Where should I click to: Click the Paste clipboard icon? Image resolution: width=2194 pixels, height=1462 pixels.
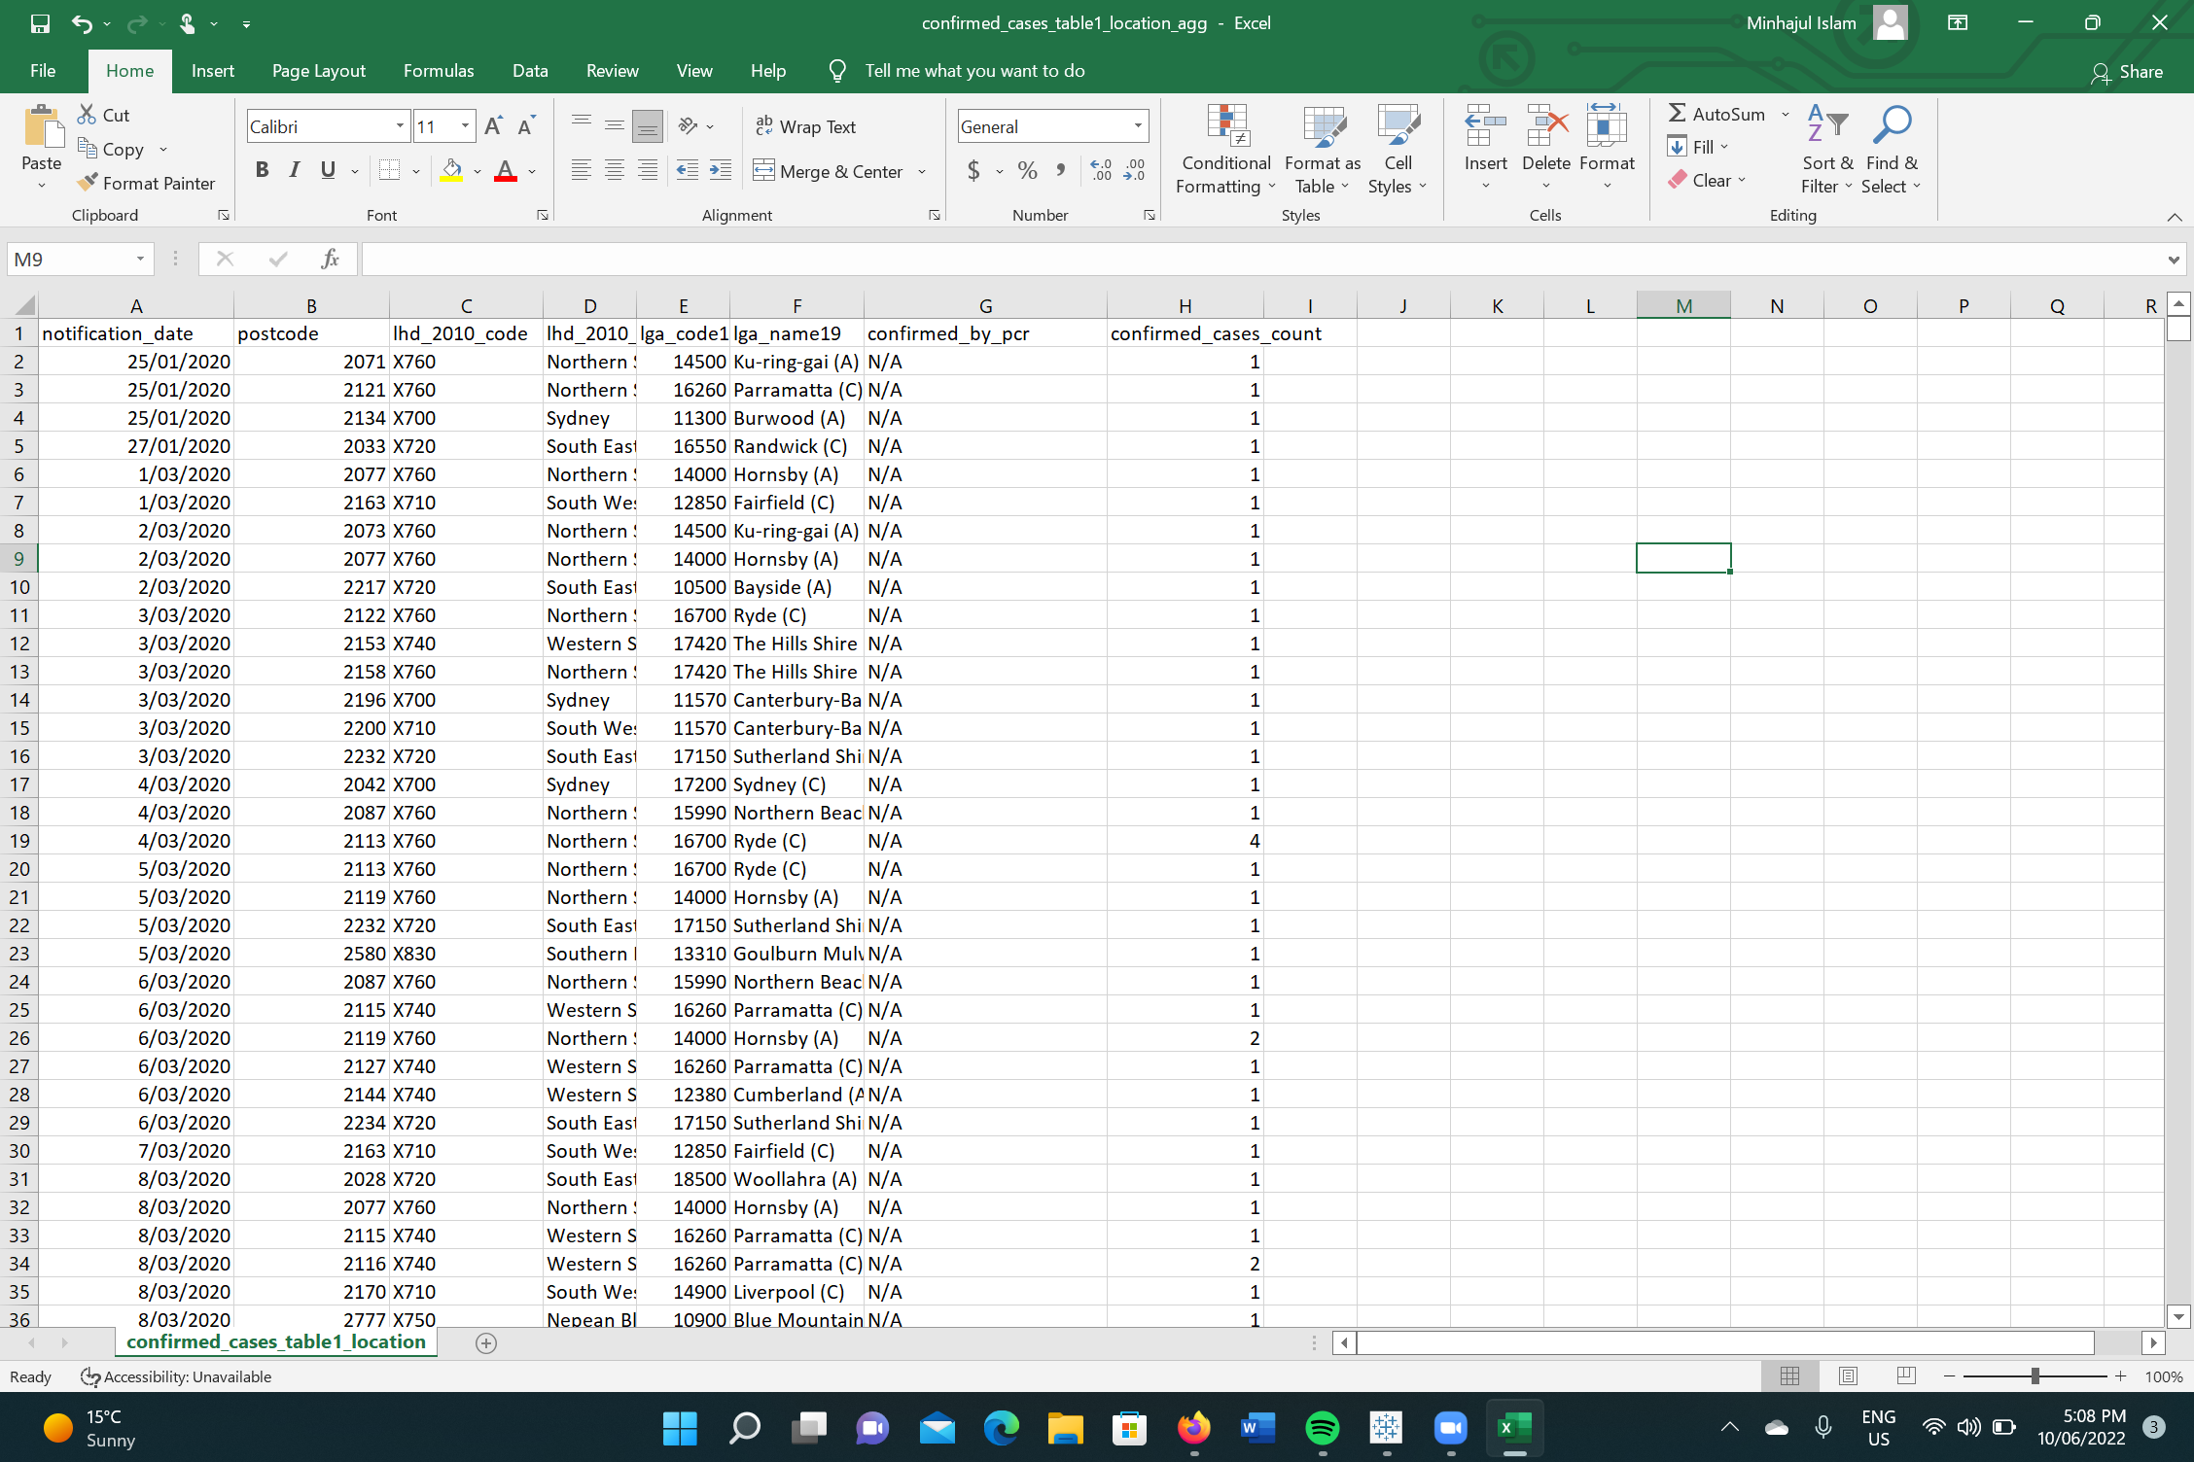42,127
